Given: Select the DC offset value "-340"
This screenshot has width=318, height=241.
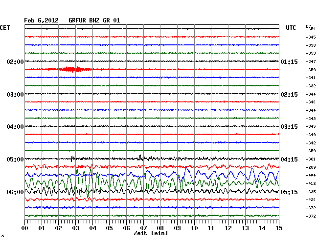Looking at the screenshot, I should point(311,102).
